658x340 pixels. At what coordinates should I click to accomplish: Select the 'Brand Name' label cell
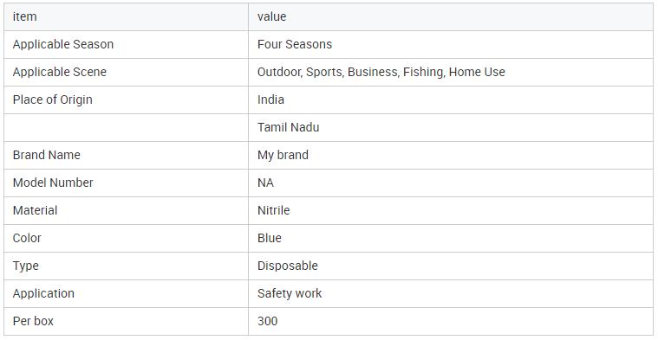[126, 155]
